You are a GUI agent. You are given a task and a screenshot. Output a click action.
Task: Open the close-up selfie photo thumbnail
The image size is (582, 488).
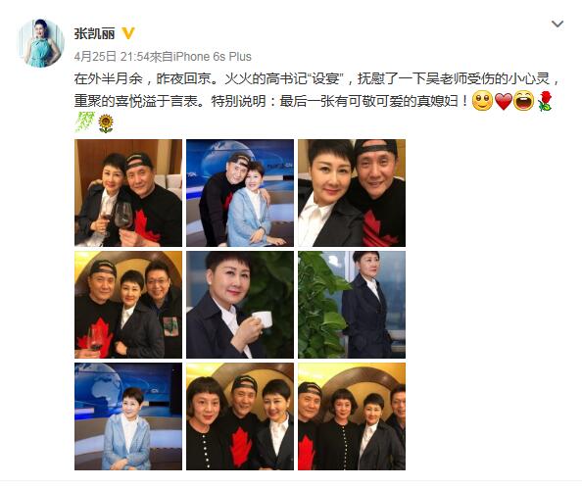[x=352, y=193]
